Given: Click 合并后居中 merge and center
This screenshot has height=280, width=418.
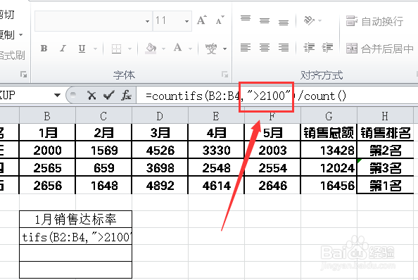Looking at the screenshot, I should [380, 49].
